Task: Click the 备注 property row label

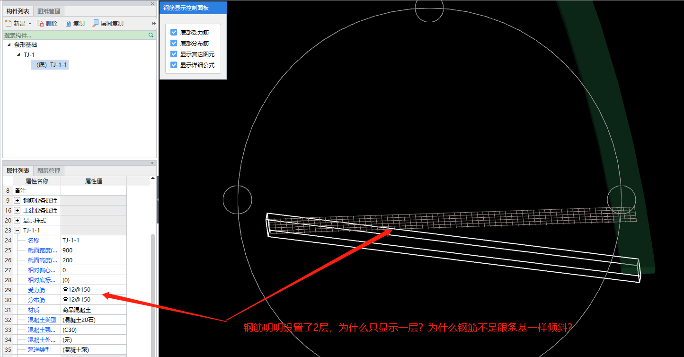Action: point(20,190)
